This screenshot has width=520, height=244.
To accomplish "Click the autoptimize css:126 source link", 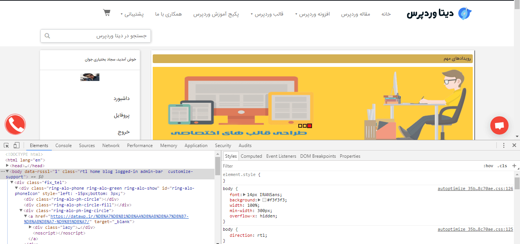I will 475,189.
